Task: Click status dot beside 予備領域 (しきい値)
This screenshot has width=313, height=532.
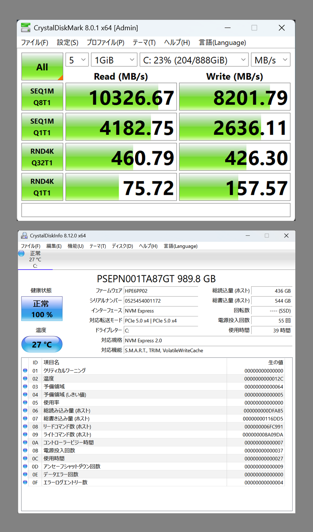Action: pyautogui.click(x=25, y=394)
